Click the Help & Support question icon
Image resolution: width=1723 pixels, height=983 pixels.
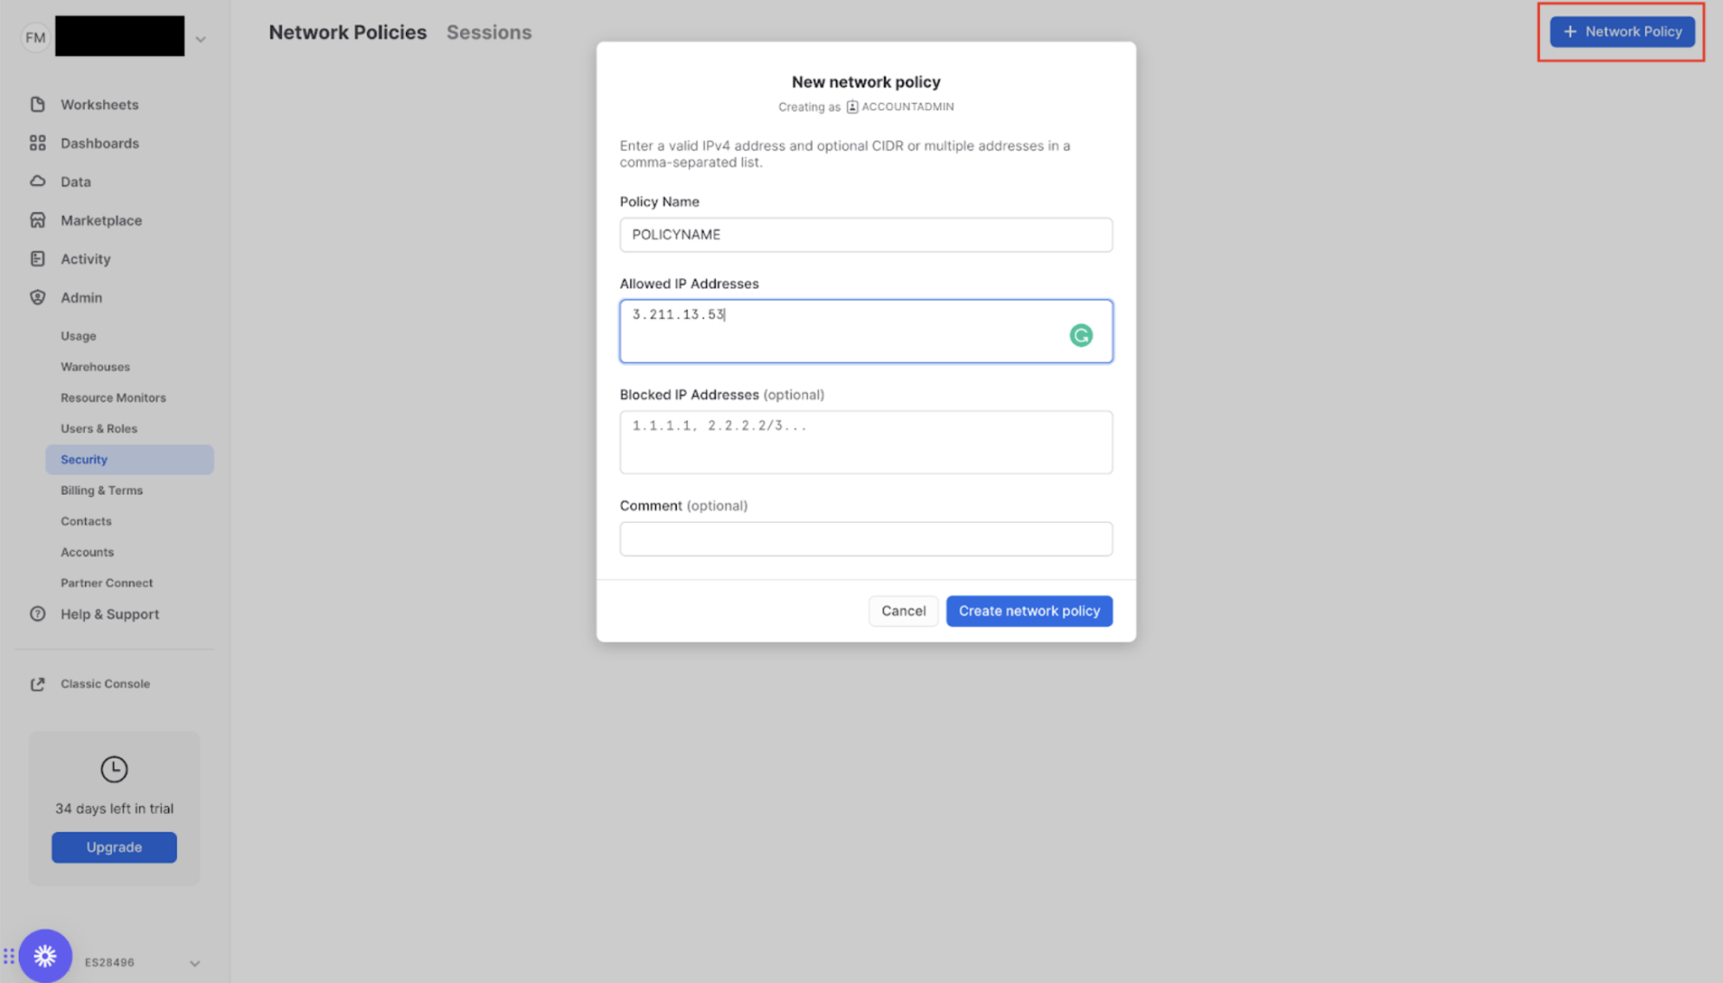point(37,614)
